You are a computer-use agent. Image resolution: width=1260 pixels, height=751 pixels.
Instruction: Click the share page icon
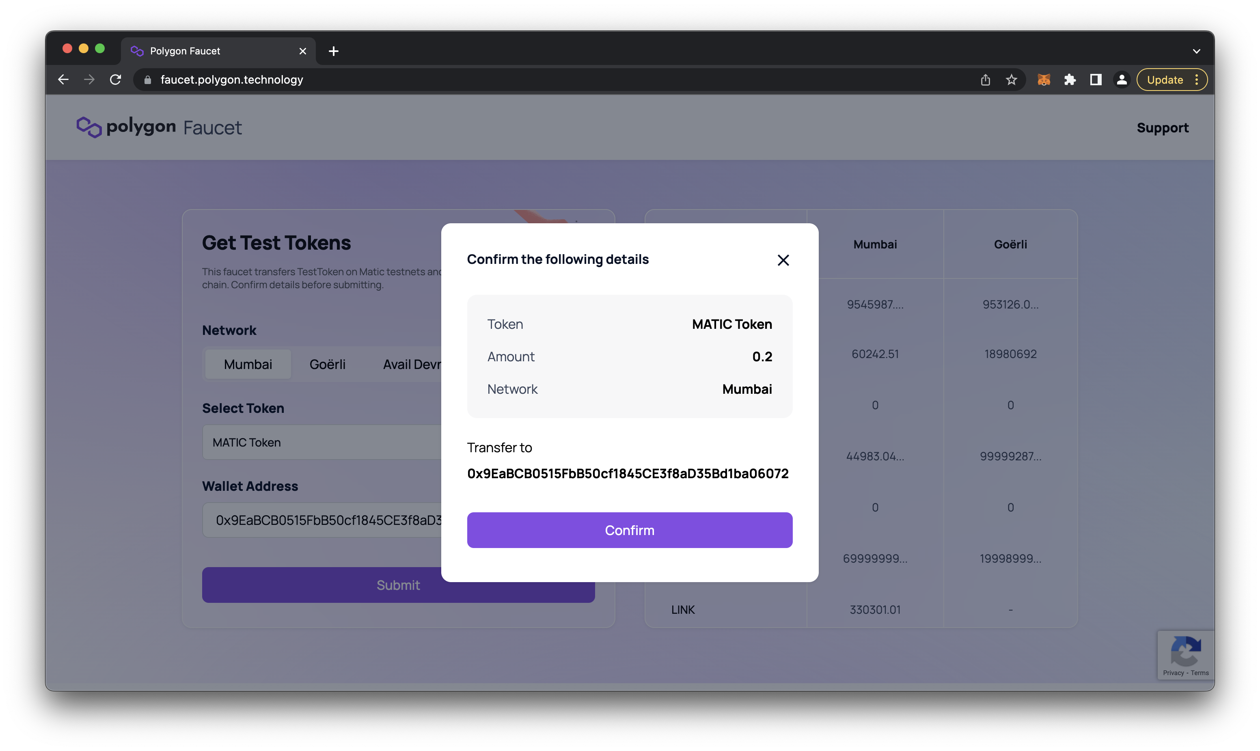(x=985, y=80)
